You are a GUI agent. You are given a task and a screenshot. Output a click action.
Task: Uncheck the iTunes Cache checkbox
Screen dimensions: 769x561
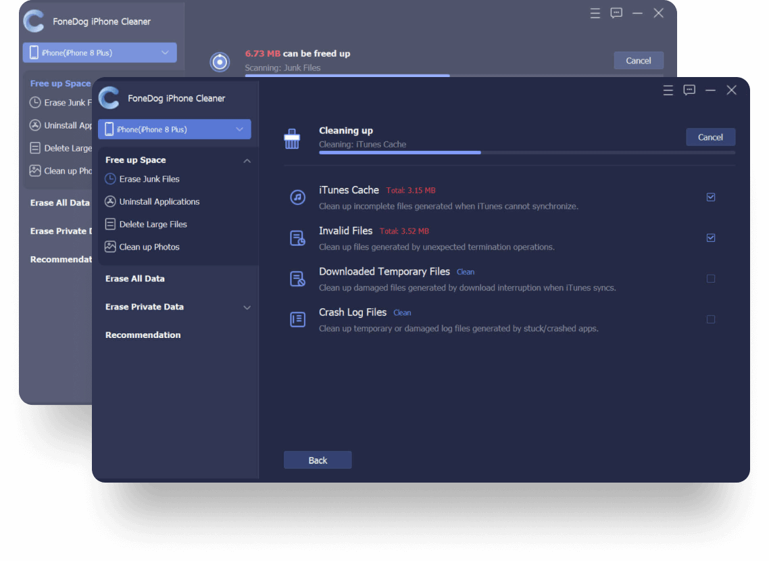[711, 197]
